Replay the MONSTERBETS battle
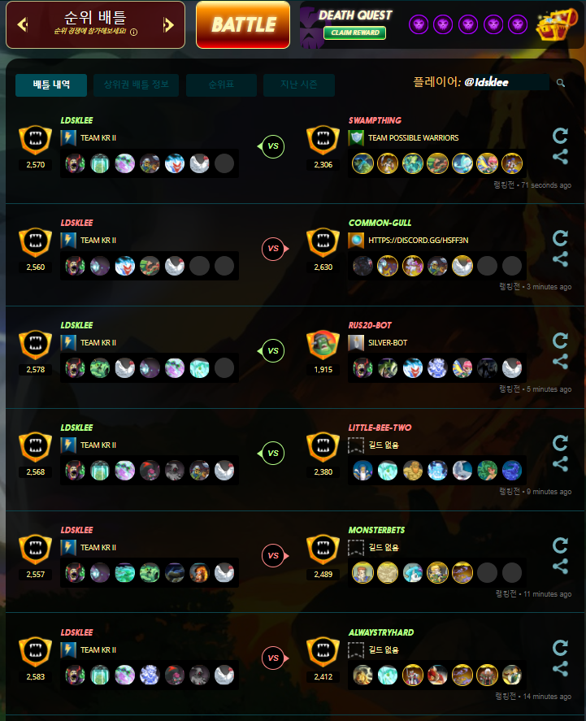The image size is (586, 721). click(560, 545)
